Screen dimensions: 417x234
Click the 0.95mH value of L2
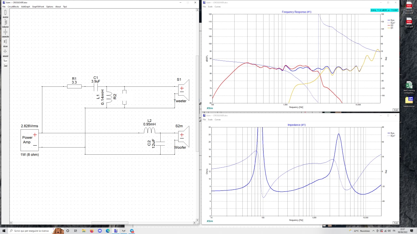point(150,124)
